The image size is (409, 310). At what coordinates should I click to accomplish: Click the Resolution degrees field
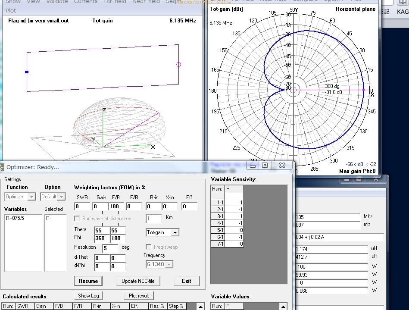tap(110, 248)
